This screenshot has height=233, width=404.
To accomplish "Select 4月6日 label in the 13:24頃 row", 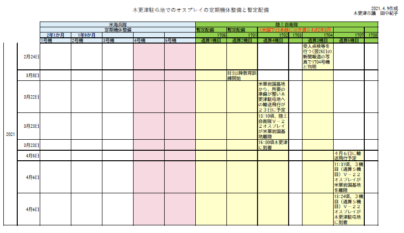I will (33, 209).
